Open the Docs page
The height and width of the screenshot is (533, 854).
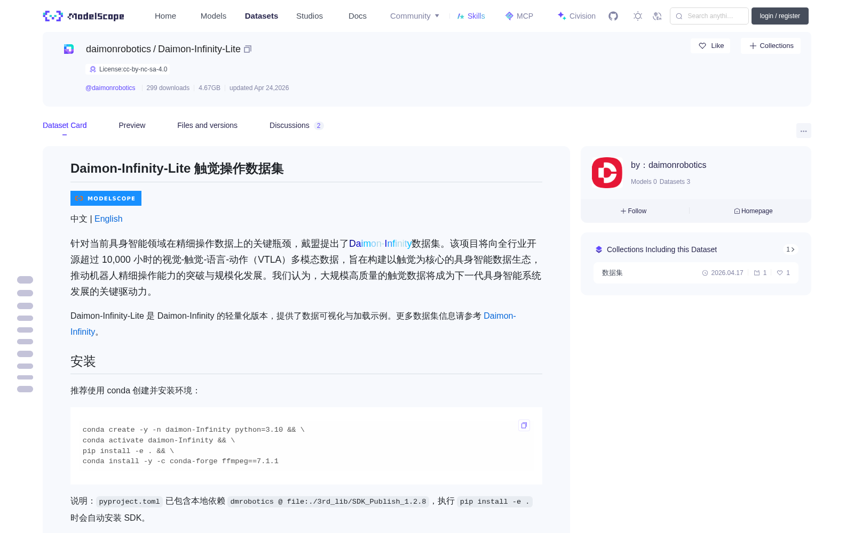click(358, 16)
